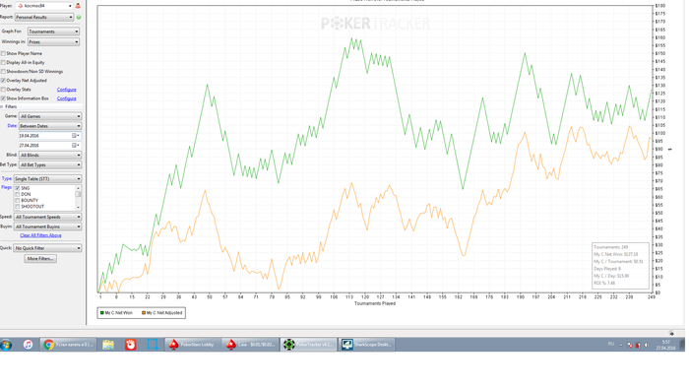Click Configure link next to Show Information Box
Image resolution: width=689 pixels, height=388 pixels.
[66, 98]
